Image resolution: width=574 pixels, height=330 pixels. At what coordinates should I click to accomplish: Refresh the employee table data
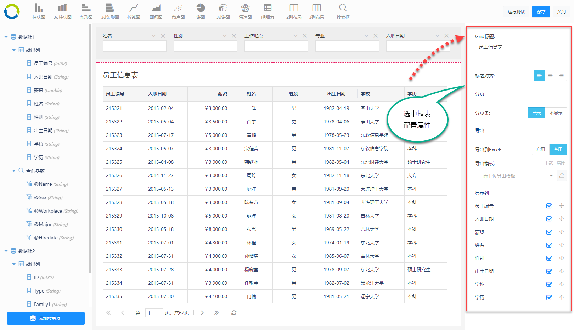(x=234, y=313)
